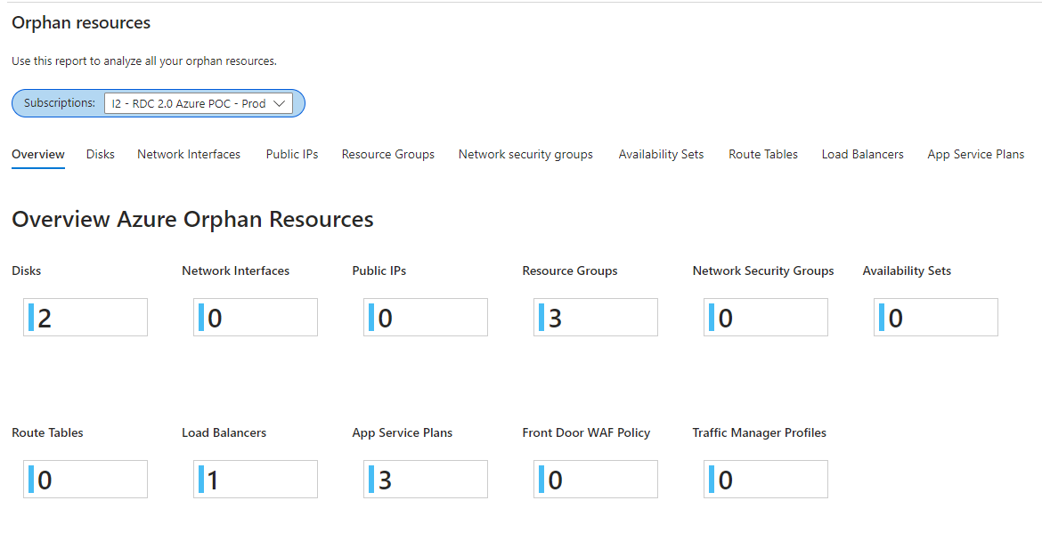1042x541 pixels.
Task: Click the Network Interfaces tile label
Action: (236, 270)
